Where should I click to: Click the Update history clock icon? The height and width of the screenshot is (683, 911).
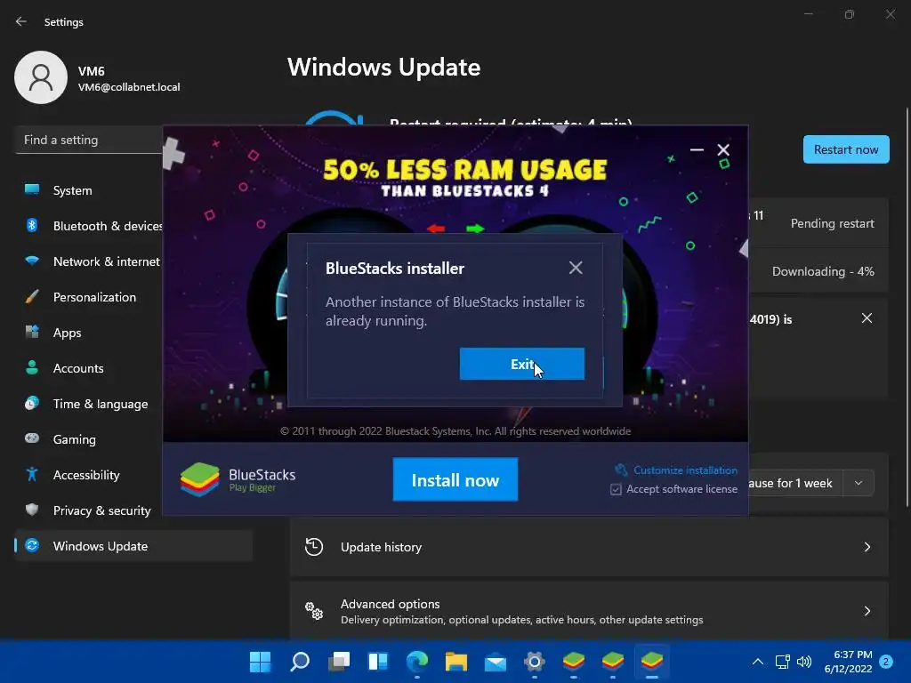click(x=314, y=547)
